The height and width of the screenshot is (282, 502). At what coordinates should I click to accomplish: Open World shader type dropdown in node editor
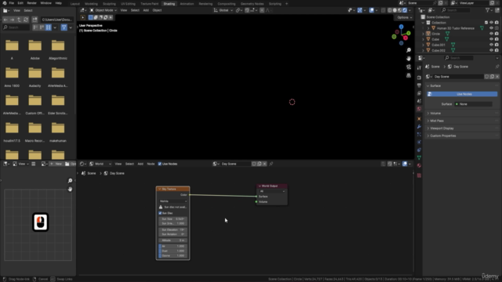[100, 164]
